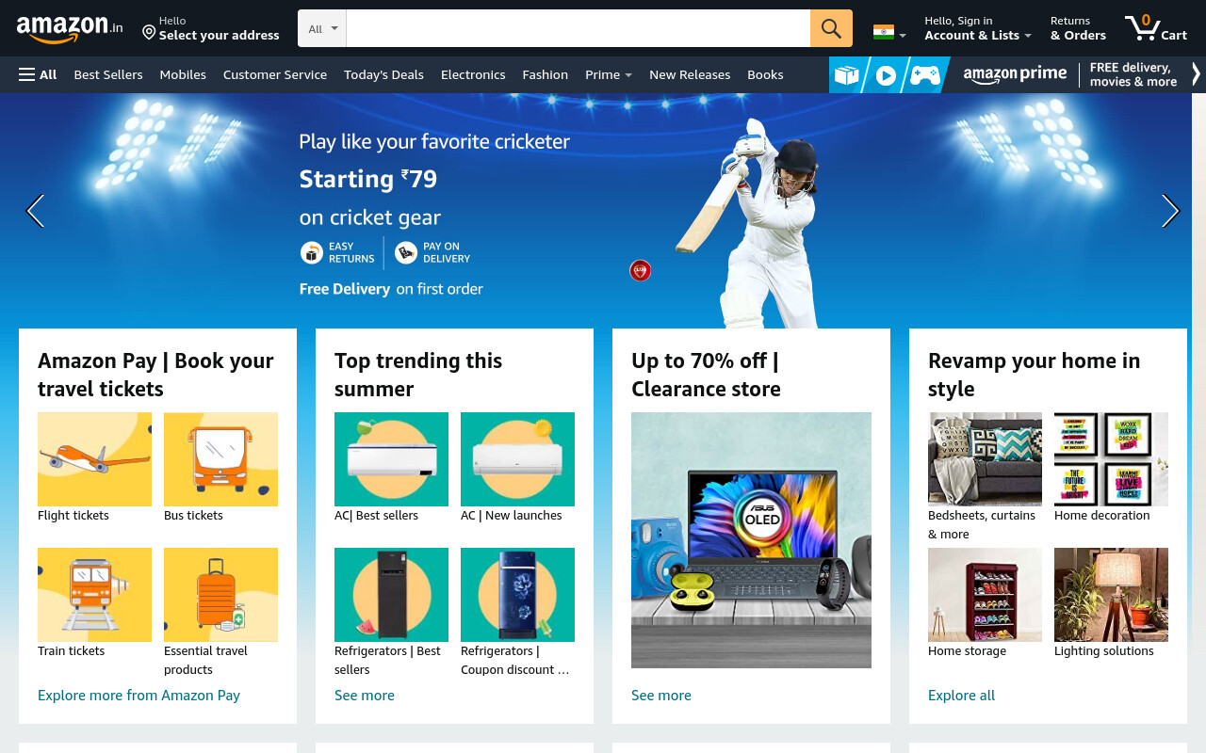Expand the Account & Lists menu
1206x753 pixels.
pyautogui.click(x=978, y=28)
